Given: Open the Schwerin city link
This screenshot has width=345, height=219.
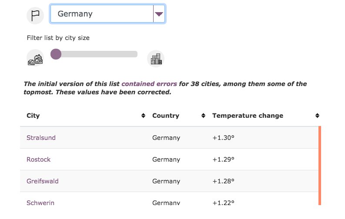Looking at the screenshot, I should [x=40, y=203].
